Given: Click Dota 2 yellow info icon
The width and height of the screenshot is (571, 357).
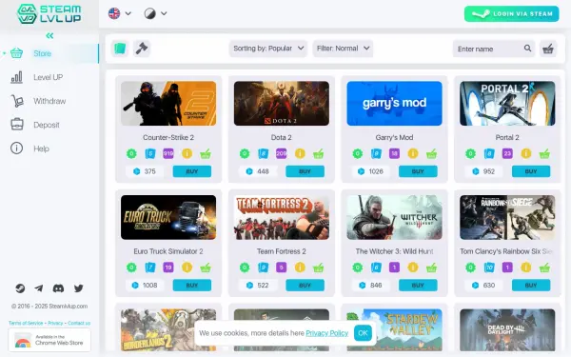Looking at the screenshot, I should pyautogui.click(x=300, y=153).
